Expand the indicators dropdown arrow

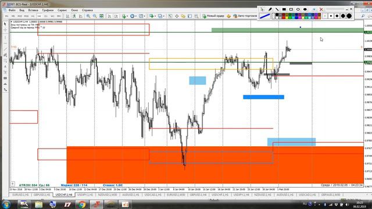[127, 16]
